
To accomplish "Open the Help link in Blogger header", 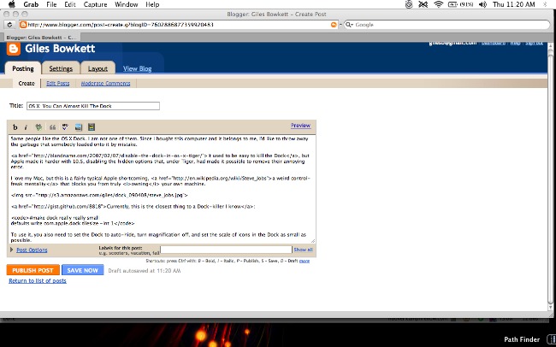I will click(x=515, y=43).
